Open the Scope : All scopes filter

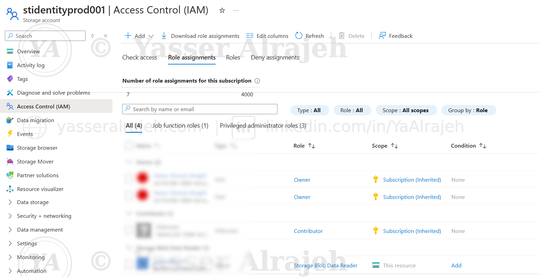click(x=406, y=110)
